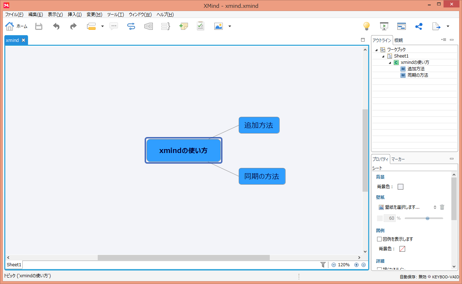The height and width of the screenshot is (284, 462).
Task: Open the 表示(V) menu
Action: point(55,15)
